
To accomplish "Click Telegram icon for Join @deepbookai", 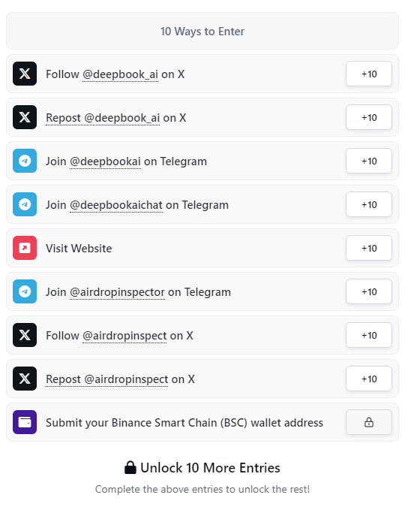I will [x=25, y=161].
